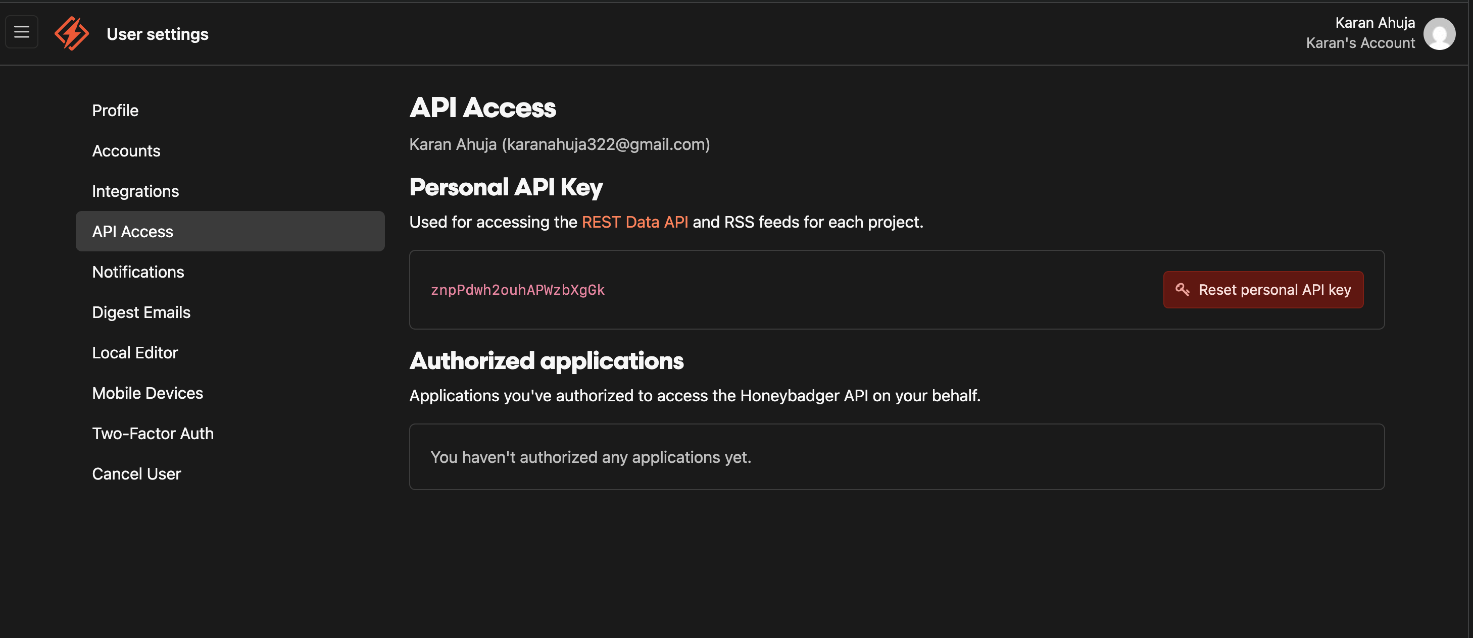Open the user avatar account menu

point(1439,34)
